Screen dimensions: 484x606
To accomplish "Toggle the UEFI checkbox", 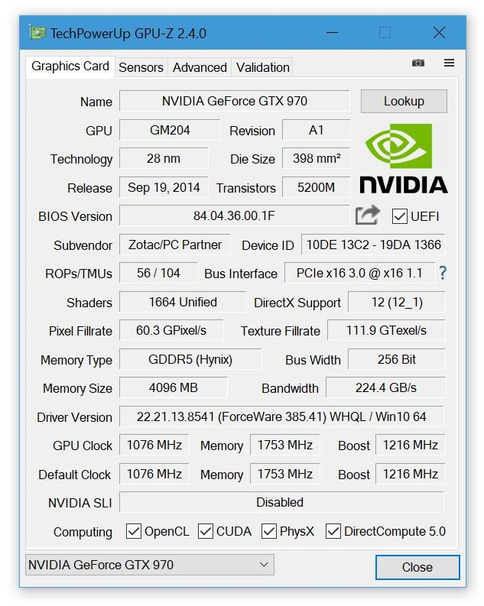I will coord(399,216).
